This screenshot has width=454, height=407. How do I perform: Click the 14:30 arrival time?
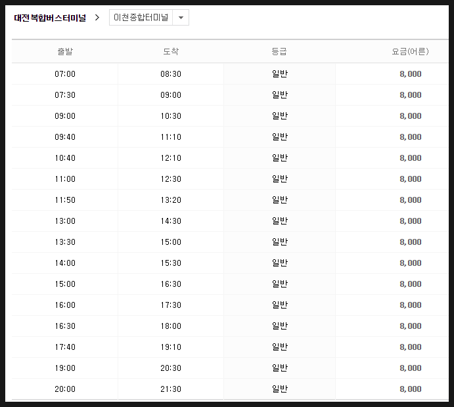(x=171, y=221)
